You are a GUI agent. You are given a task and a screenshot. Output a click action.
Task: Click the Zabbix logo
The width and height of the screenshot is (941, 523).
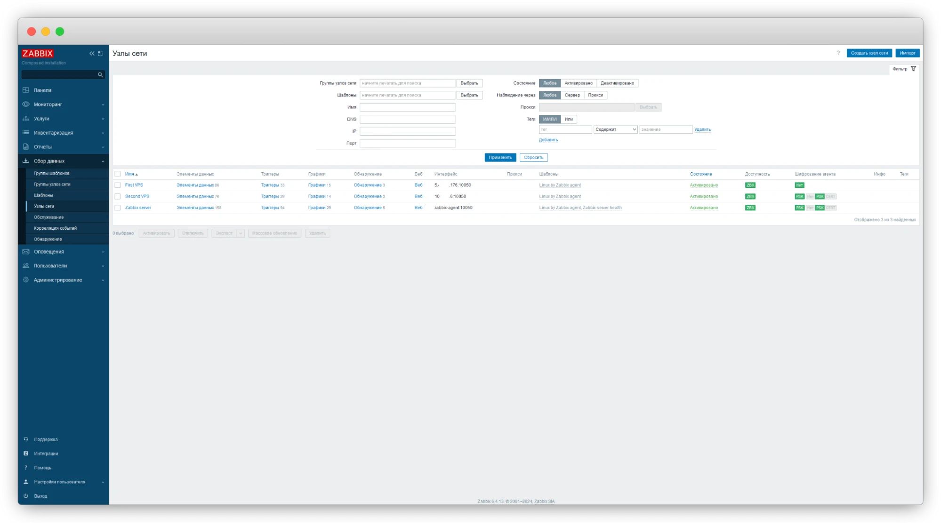pyautogui.click(x=38, y=53)
